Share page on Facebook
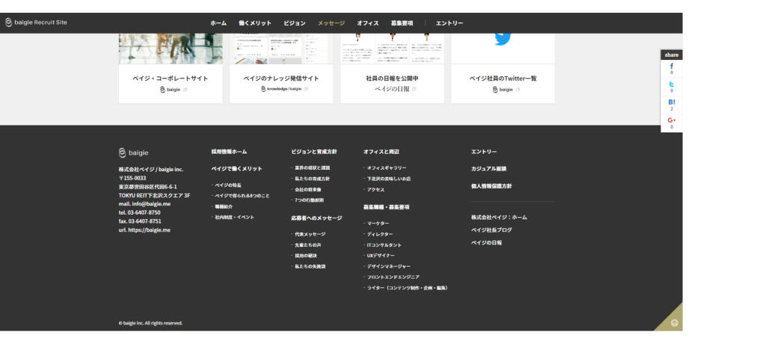 (x=671, y=67)
